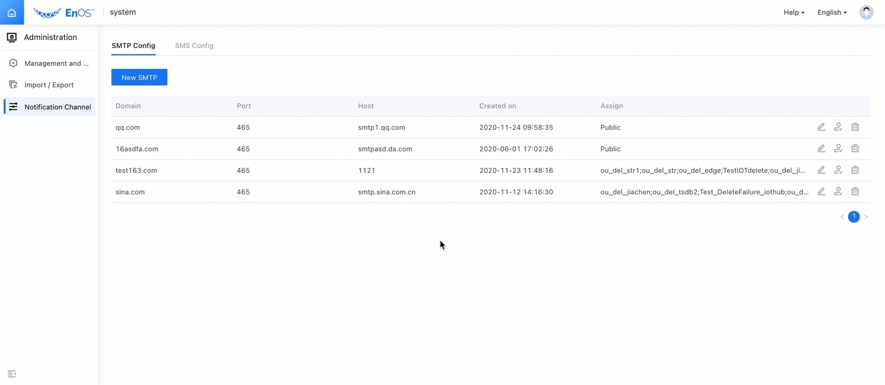
Task: Edit the sina.com SMTP entry
Action: [x=821, y=192]
